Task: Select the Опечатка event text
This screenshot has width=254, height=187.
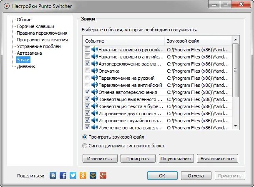Action: pyautogui.click(x=109, y=71)
